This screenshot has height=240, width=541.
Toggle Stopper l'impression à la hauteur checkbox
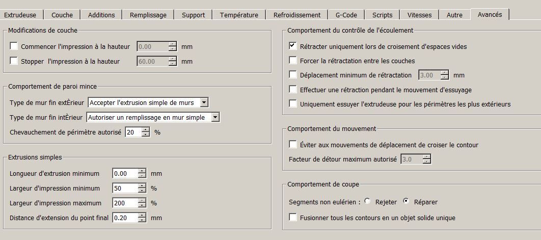14,61
